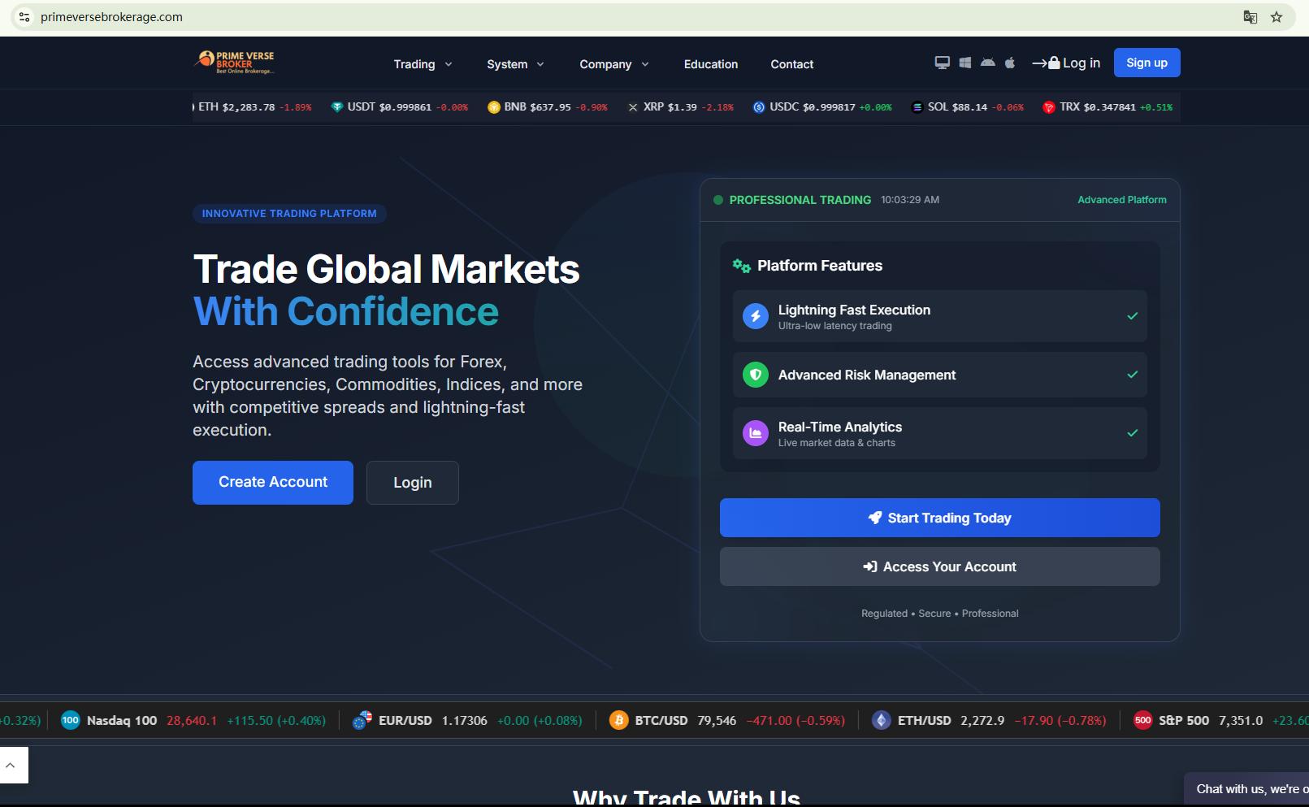Click the scroll-to-top chevron button
This screenshot has height=807, width=1309.
pos(11,766)
